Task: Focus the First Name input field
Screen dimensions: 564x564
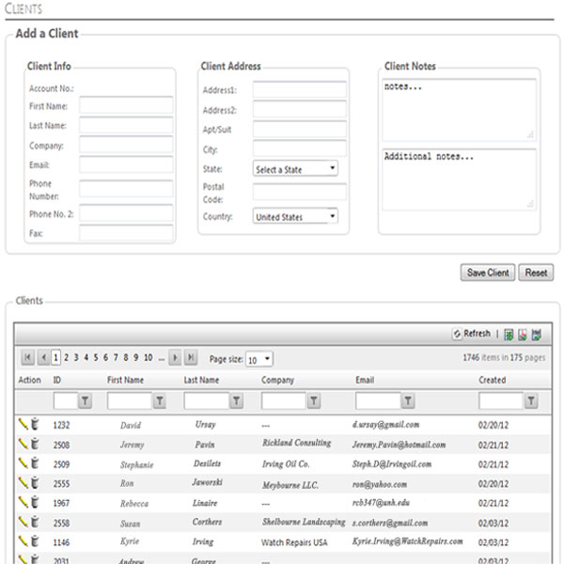Action: click(126, 105)
